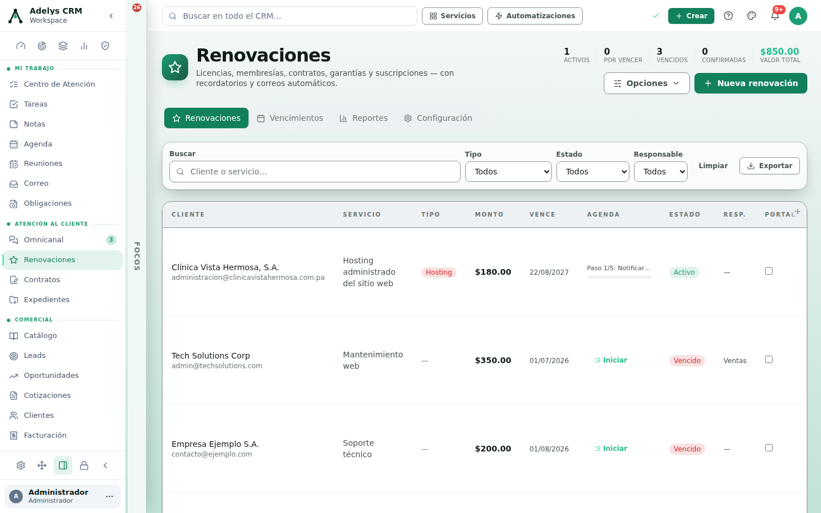This screenshot has height=513, width=821.
Task: Open Reuniones in sidebar
Action: (63, 164)
